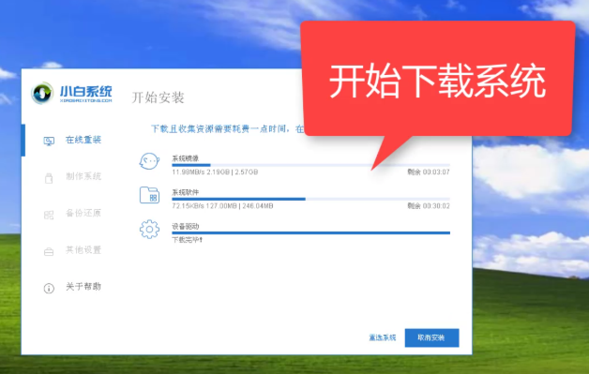589x374 pixels.
Task: Click the 系统软件 download progress bar
Action: point(310,199)
